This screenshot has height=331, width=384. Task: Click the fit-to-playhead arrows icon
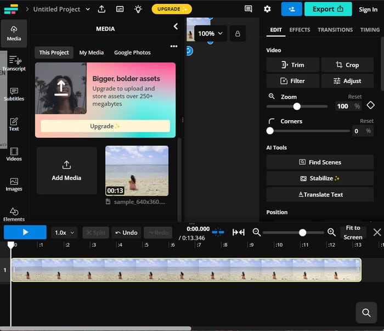pyautogui.click(x=238, y=232)
